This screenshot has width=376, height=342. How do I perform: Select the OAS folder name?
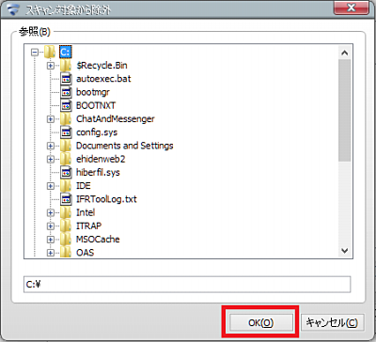coord(85,253)
